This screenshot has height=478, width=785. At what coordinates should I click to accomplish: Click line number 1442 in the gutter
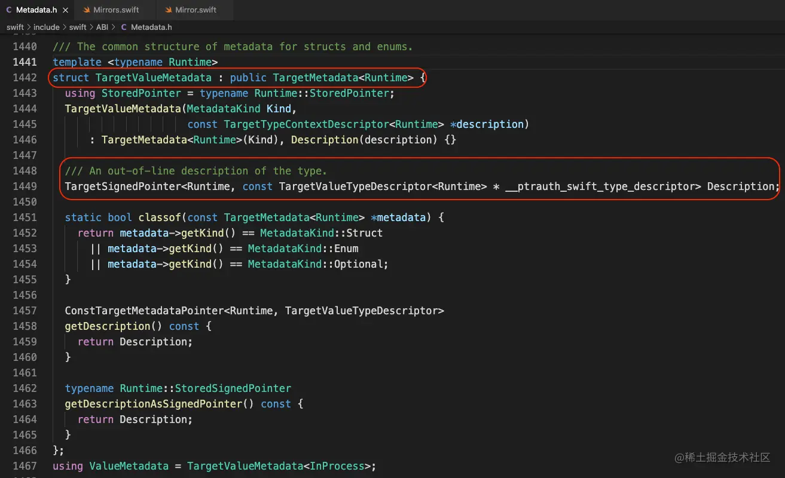tap(25, 78)
